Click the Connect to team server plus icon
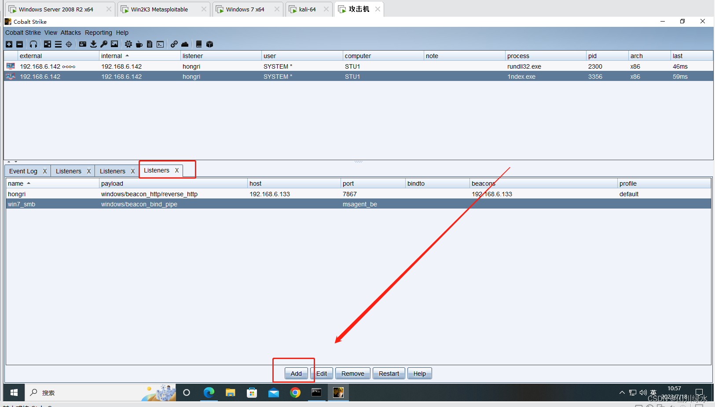The width and height of the screenshot is (715, 407). (x=9, y=44)
